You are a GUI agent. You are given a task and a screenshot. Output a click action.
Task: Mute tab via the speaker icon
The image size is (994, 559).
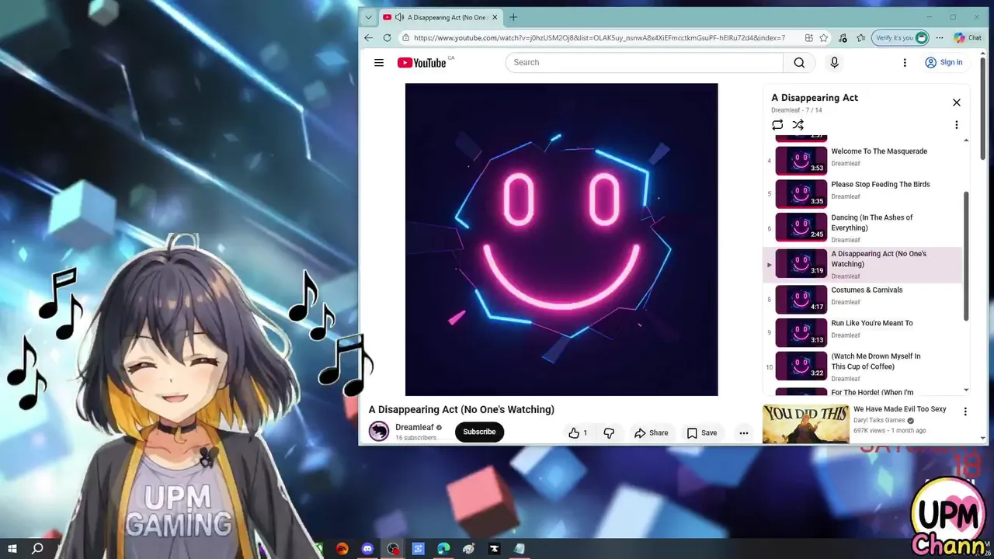pos(399,17)
